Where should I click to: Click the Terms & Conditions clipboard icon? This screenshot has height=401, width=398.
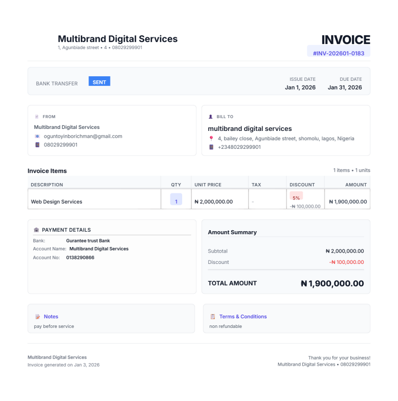point(213,317)
